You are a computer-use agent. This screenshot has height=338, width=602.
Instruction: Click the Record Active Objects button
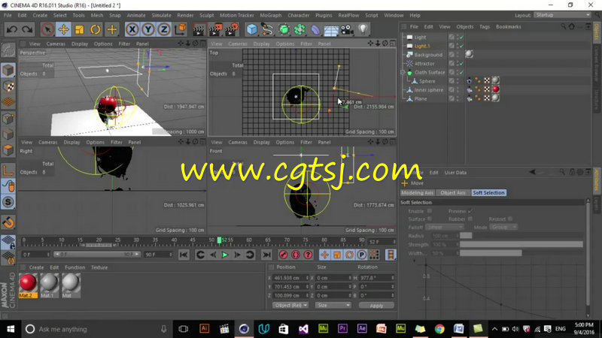[284, 255]
